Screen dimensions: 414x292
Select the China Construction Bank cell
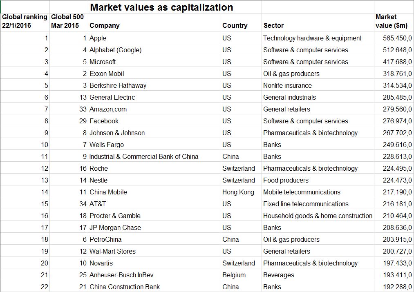coord(154,287)
